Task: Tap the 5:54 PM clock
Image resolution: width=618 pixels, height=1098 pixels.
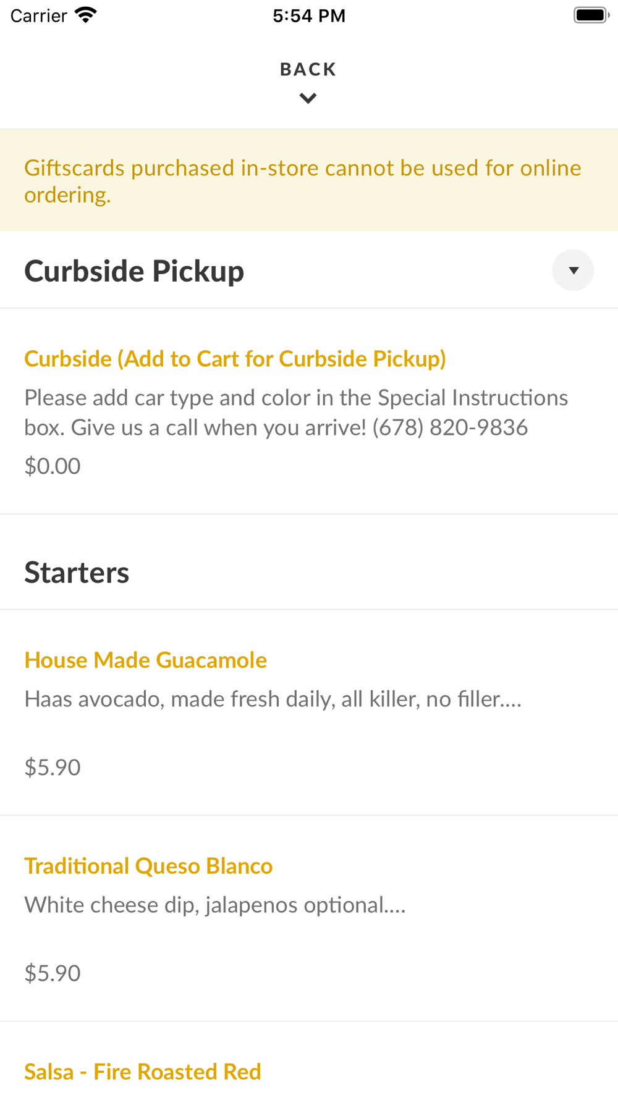Action: click(x=309, y=15)
